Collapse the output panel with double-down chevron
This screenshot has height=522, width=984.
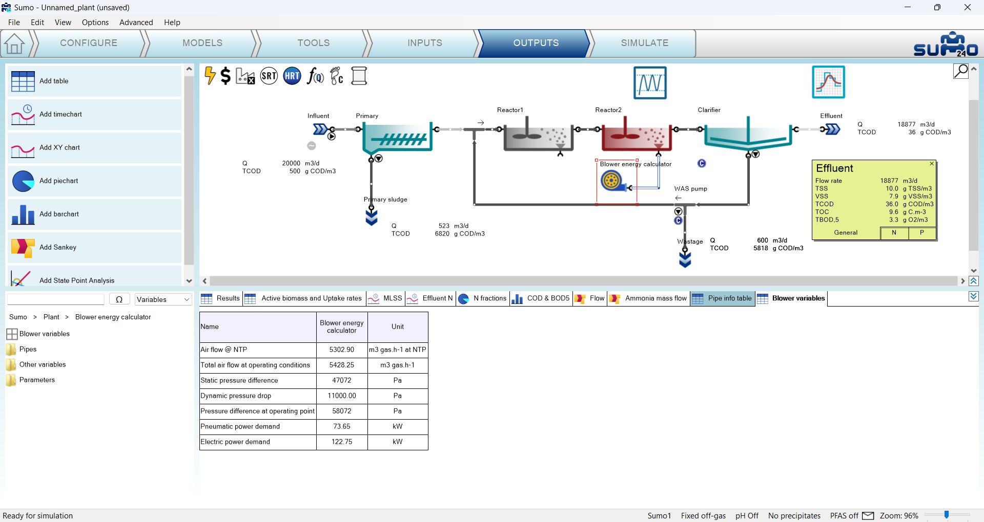pos(974,297)
